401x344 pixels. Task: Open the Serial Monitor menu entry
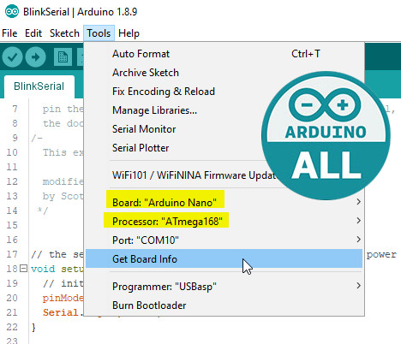[x=224, y=129]
